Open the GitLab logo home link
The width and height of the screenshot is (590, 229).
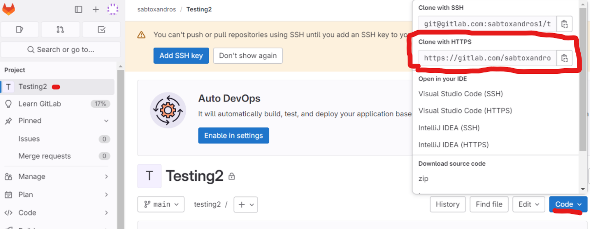coord(9,9)
